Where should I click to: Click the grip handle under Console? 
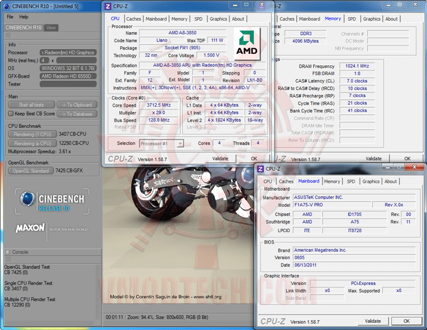(8, 259)
